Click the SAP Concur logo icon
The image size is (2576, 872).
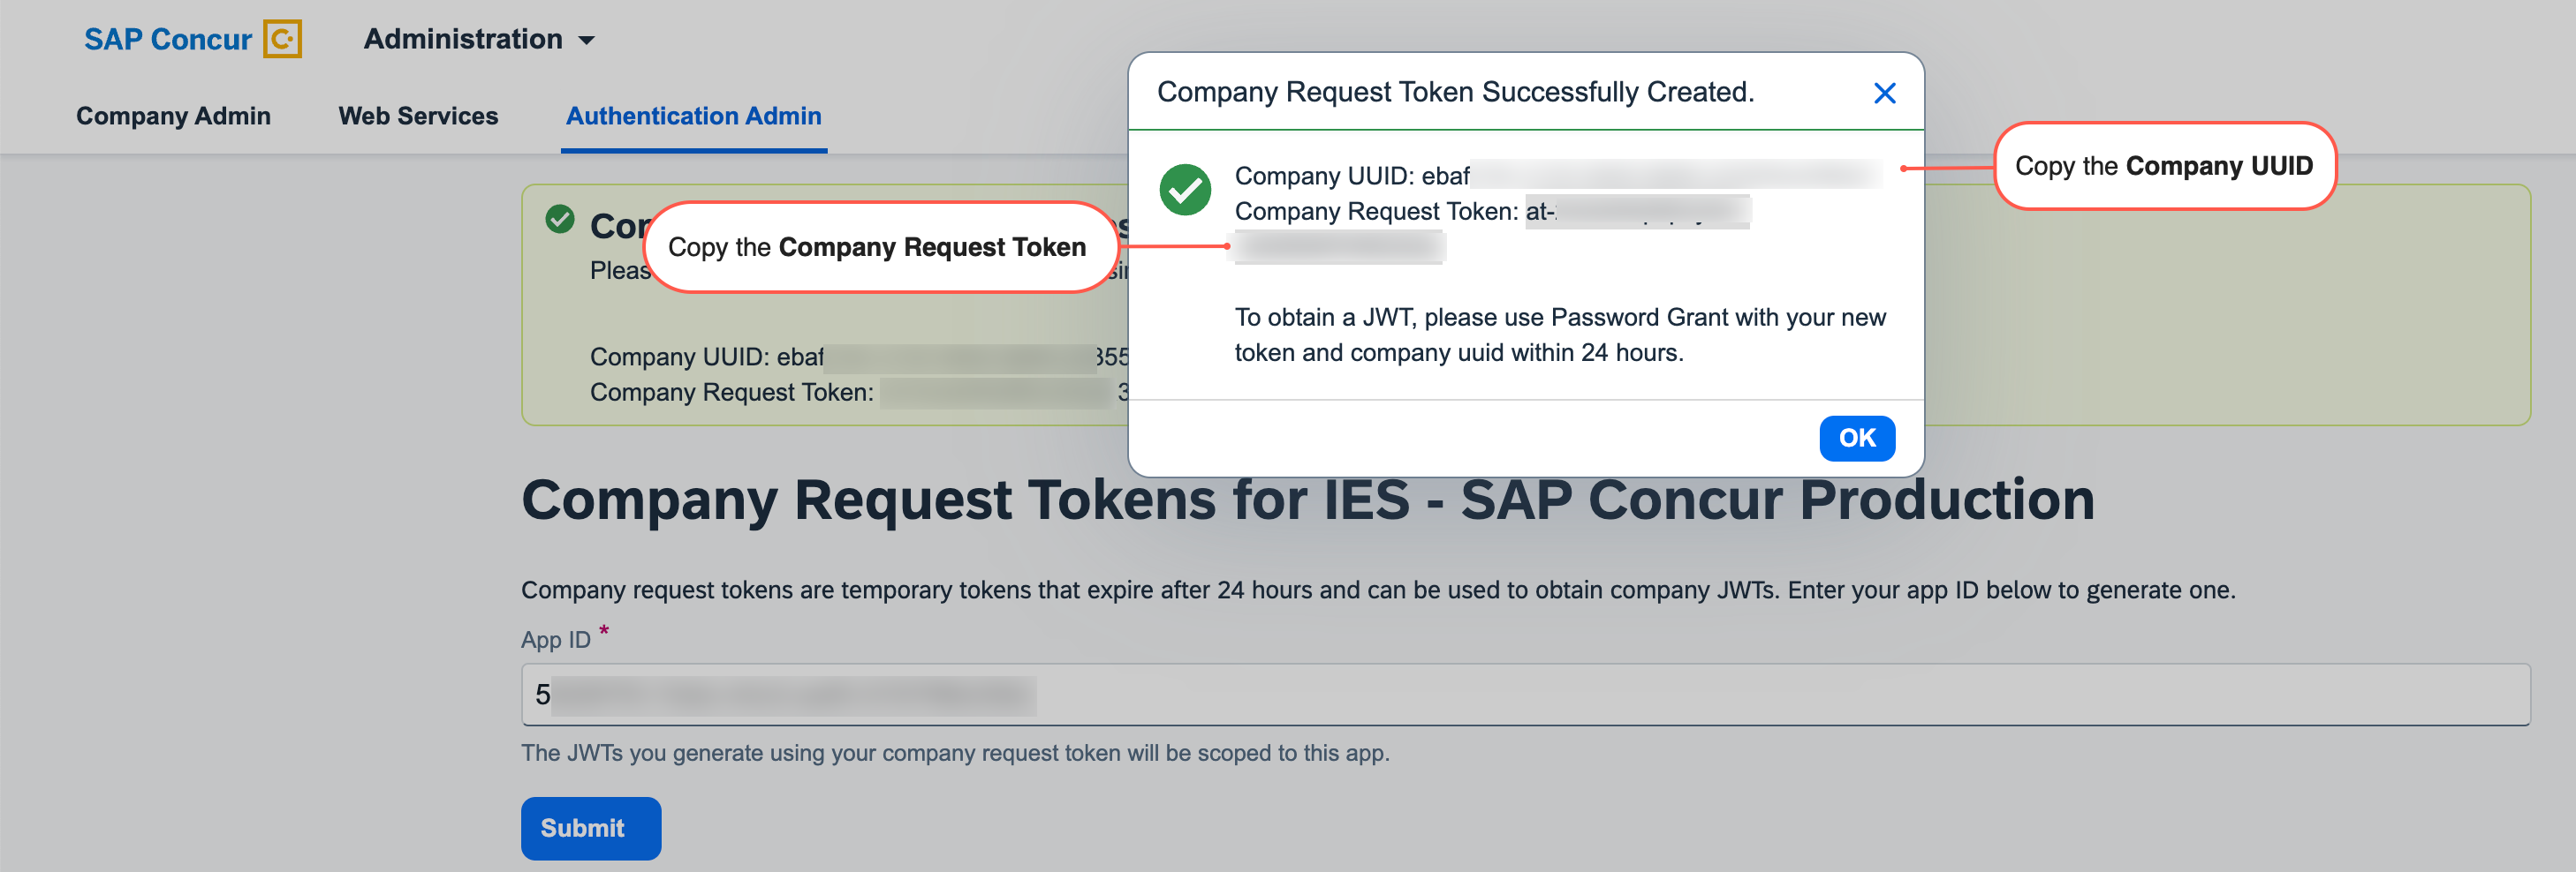[x=283, y=39]
